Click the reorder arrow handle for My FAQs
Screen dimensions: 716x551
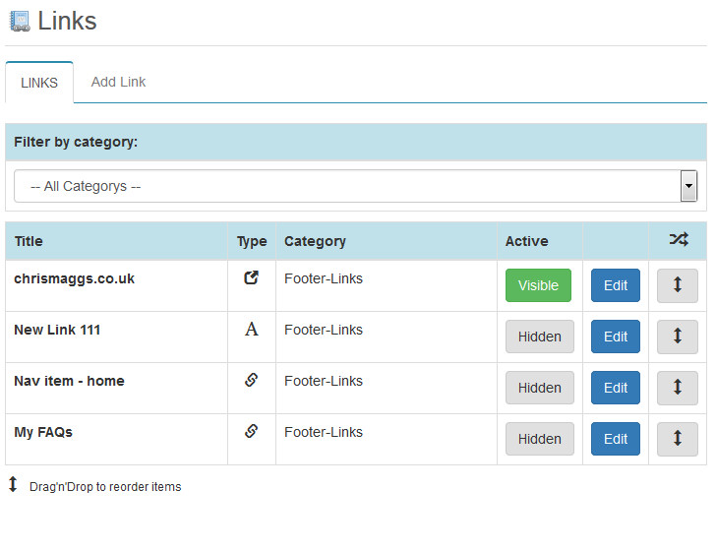click(x=678, y=439)
